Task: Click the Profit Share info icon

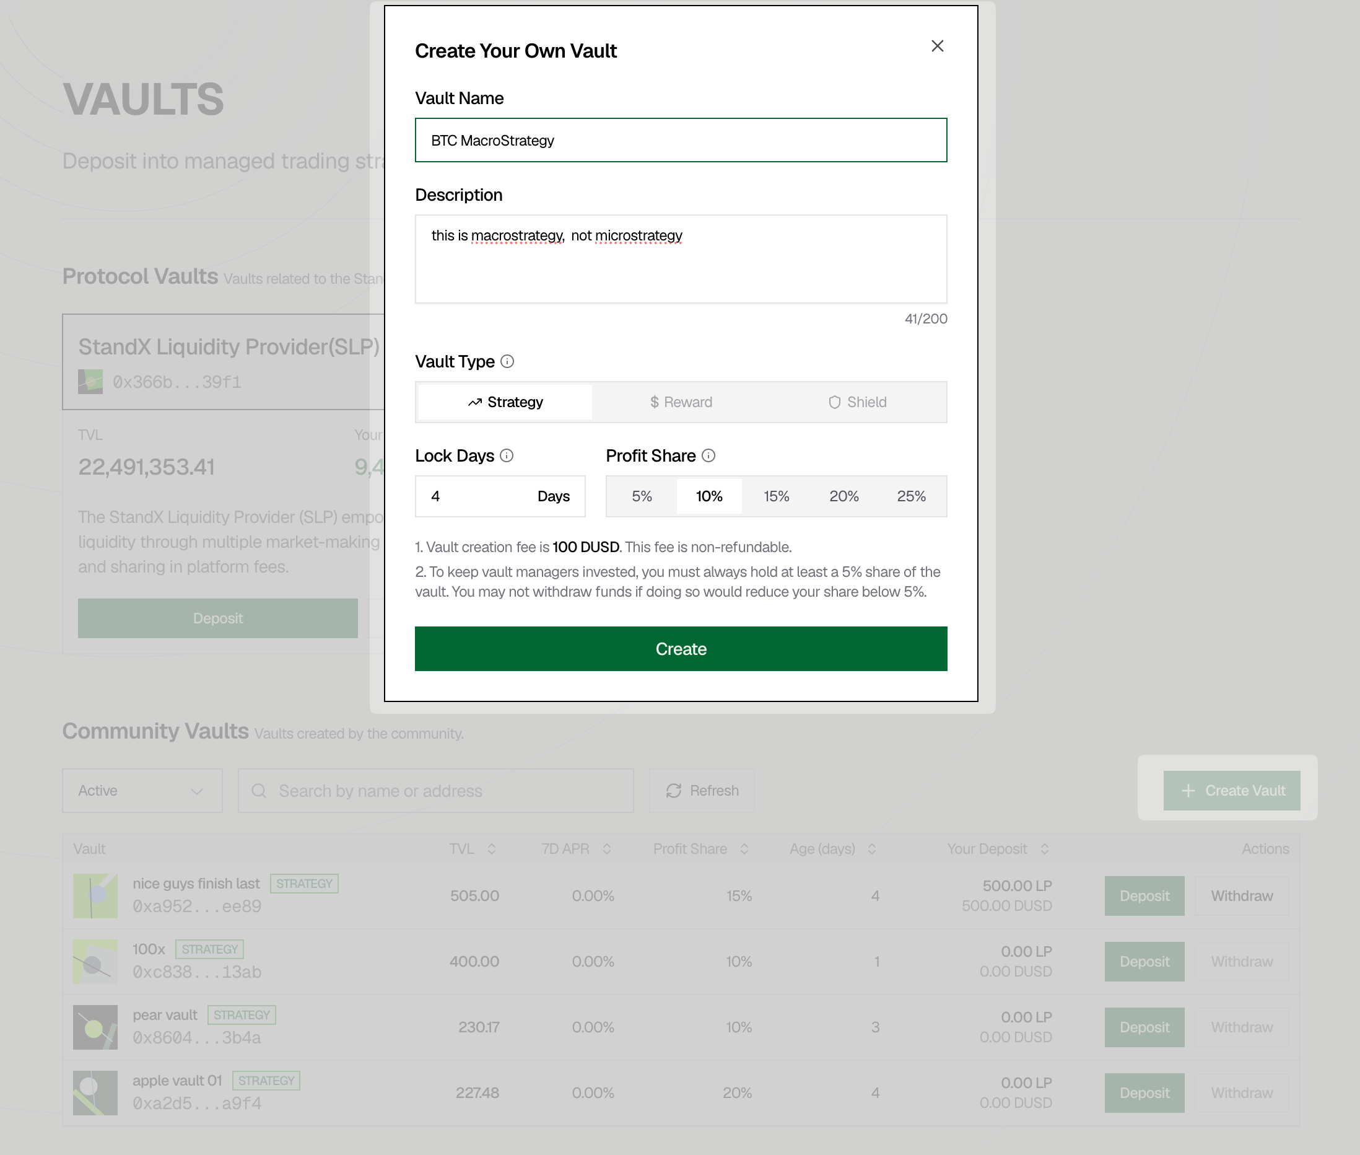Action: pyautogui.click(x=708, y=455)
